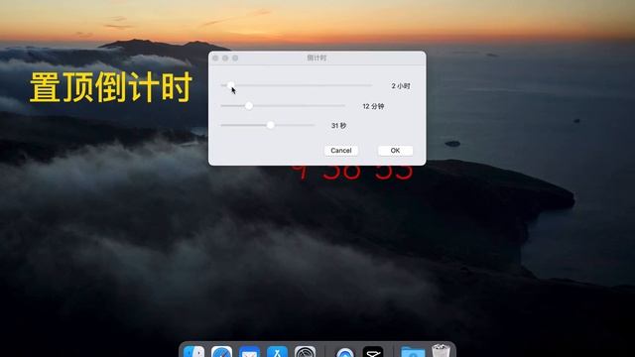
Task: Open the Mail app in the dock
Action: pos(249,352)
